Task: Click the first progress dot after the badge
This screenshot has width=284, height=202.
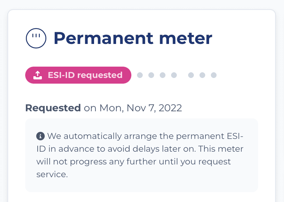Action: [140, 75]
